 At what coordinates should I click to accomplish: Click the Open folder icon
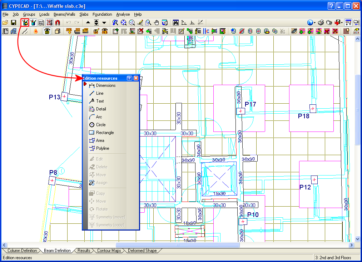click(5, 23)
